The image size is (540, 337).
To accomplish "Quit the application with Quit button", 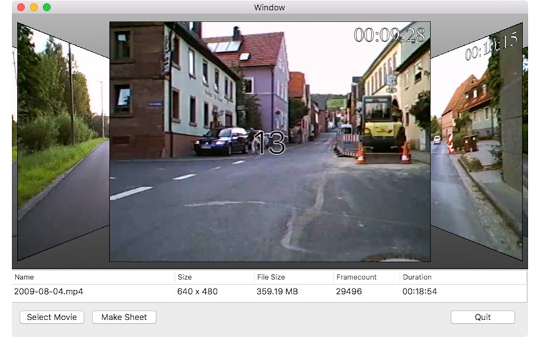I will tap(483, 317).
